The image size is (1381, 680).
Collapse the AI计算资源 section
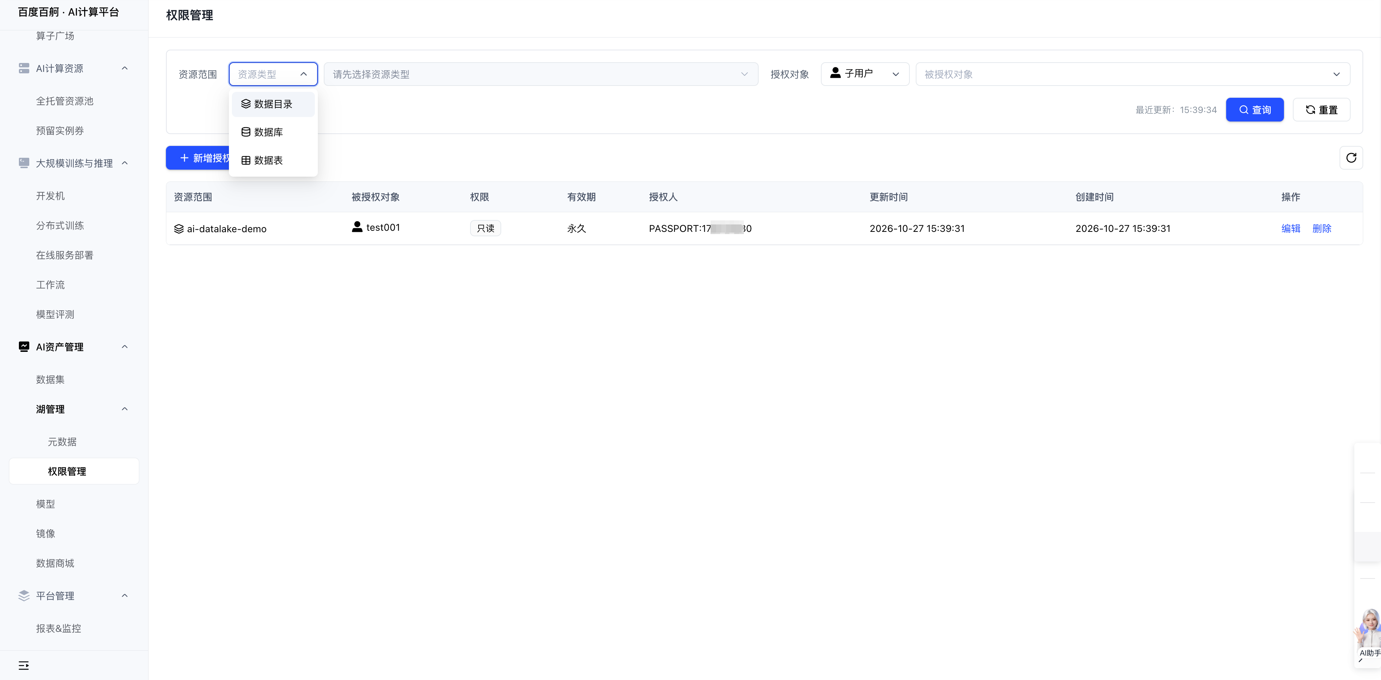point(124,68)
